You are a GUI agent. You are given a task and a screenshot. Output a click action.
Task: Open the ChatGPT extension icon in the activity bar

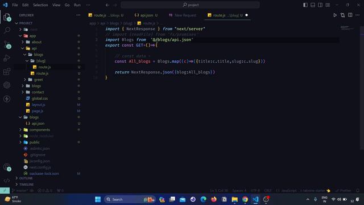(7, 85)
